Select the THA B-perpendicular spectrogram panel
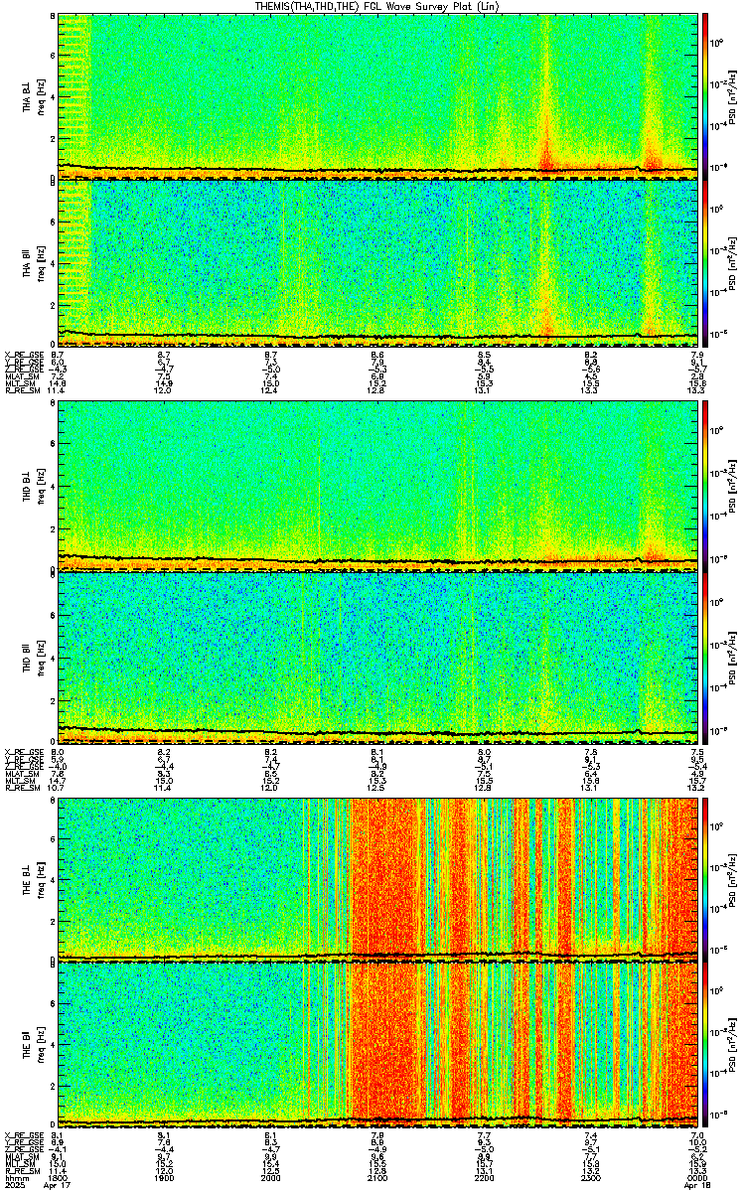This screenshot has width=745, height=1192. tap(377, 96)
